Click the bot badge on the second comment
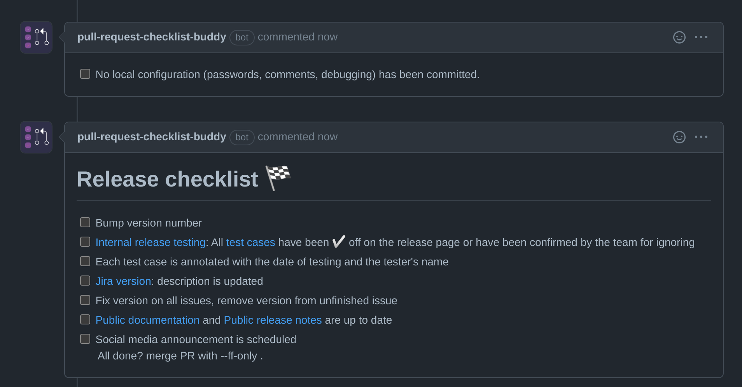Image resolution: width=742 pixels, height=387 pixels. click(x=241, y=137)
